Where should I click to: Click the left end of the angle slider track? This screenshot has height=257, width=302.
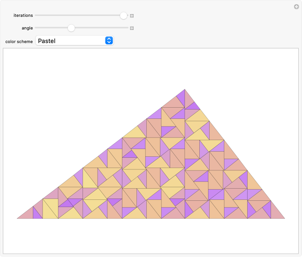(37, 28)
